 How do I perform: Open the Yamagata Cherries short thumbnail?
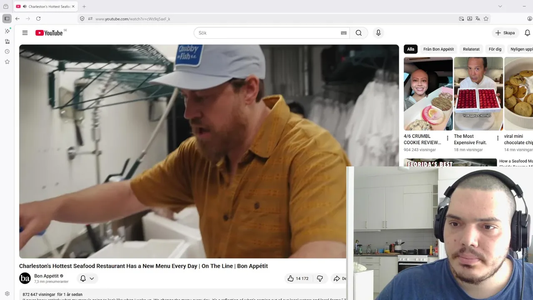(478, 94)
